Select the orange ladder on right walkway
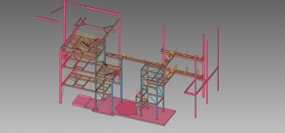285x133 pixels. pyautogui.click(x=168, y=73)
